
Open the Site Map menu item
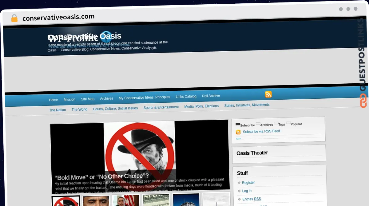(x=88, y=99)
